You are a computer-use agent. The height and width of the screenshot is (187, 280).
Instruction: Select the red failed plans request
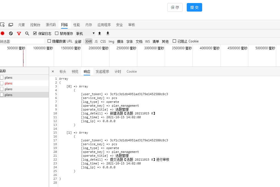point(9,83)
